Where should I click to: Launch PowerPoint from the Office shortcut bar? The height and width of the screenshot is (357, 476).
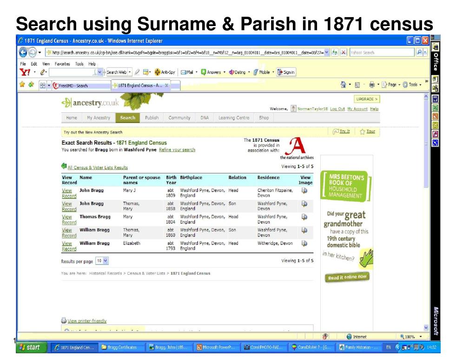435,117
